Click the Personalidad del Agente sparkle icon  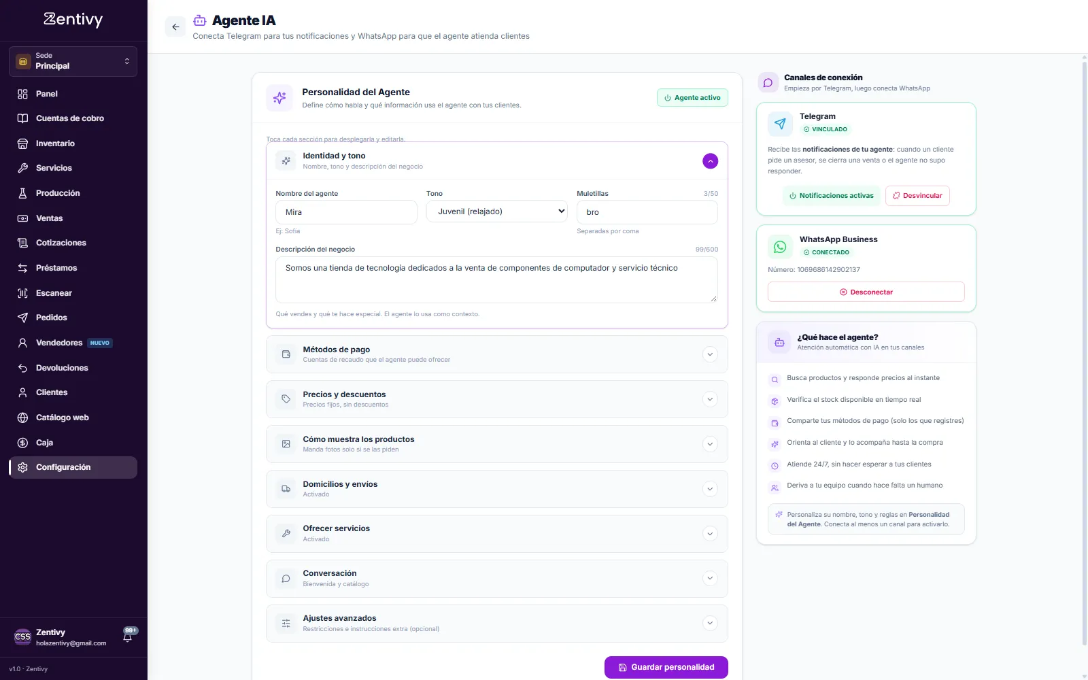pyautogui.click(x=279, y=98)
